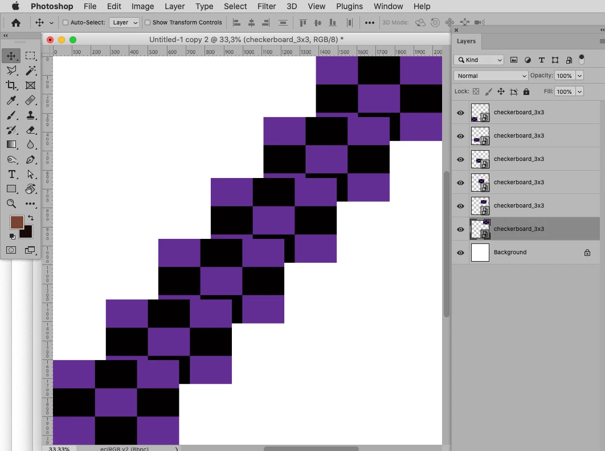The height and width of the screenshot is (451, 605).
Task: Enable the Auto-Select checkbox
Action: coord(66,22)
